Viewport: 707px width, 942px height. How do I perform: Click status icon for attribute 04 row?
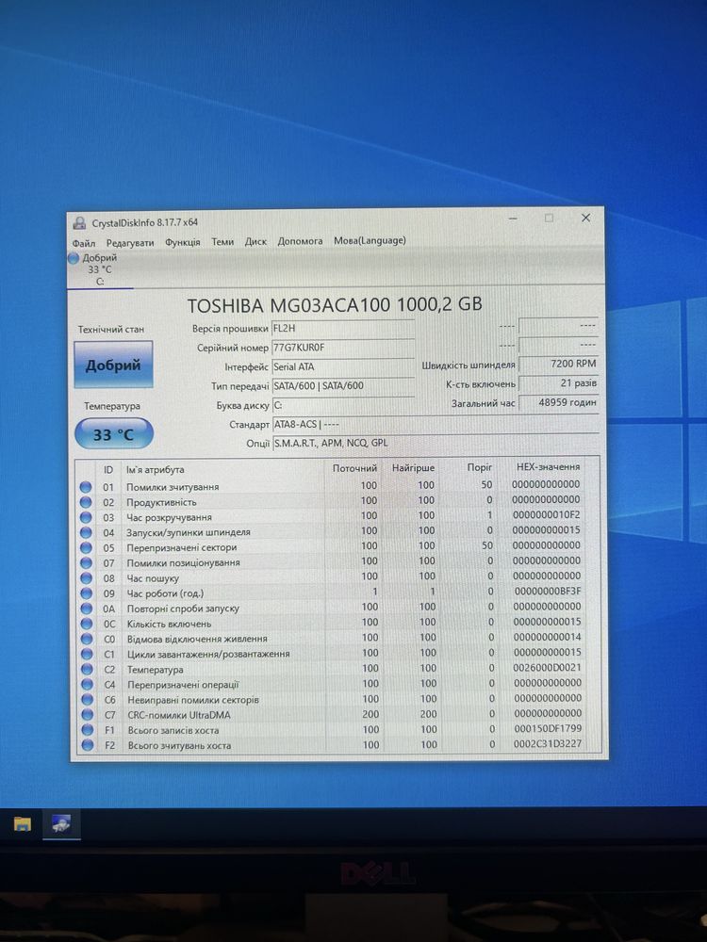[x=86, y=532]
